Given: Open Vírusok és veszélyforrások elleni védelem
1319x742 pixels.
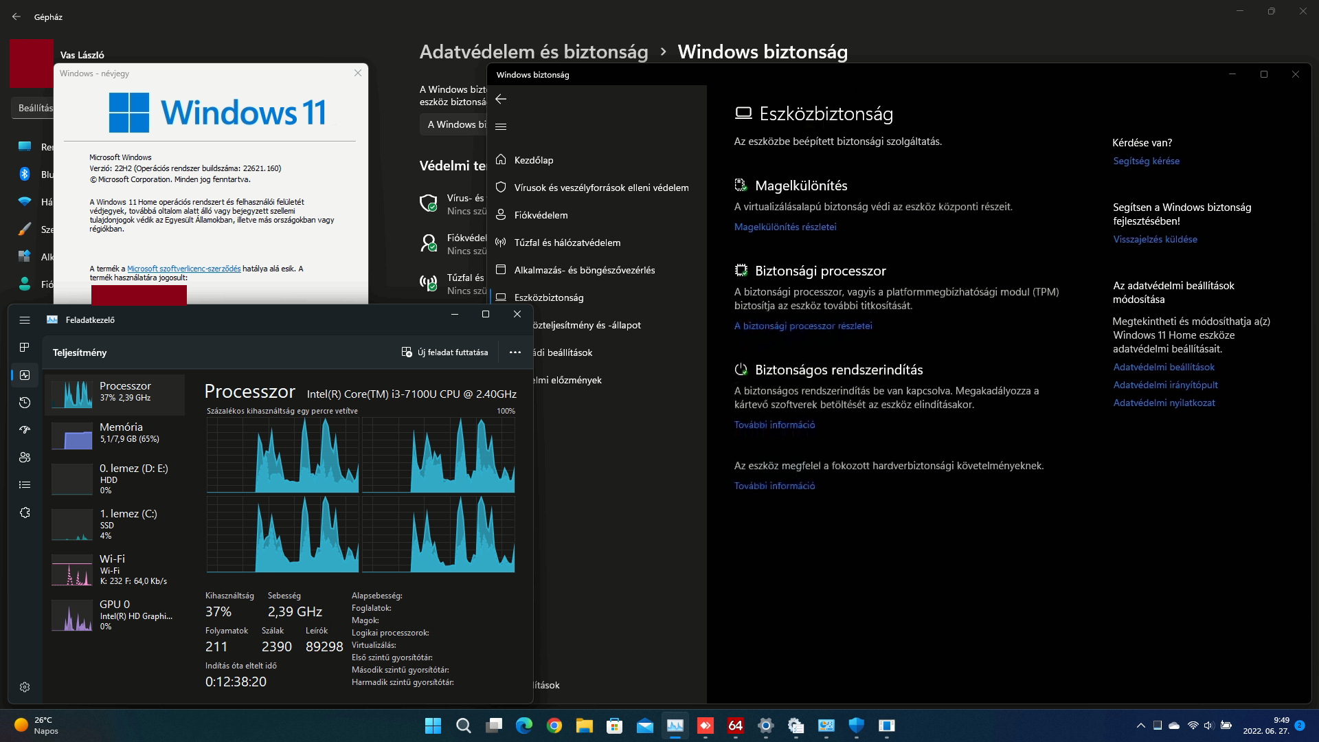Looking at the screenshot, I should pos(601,188).
